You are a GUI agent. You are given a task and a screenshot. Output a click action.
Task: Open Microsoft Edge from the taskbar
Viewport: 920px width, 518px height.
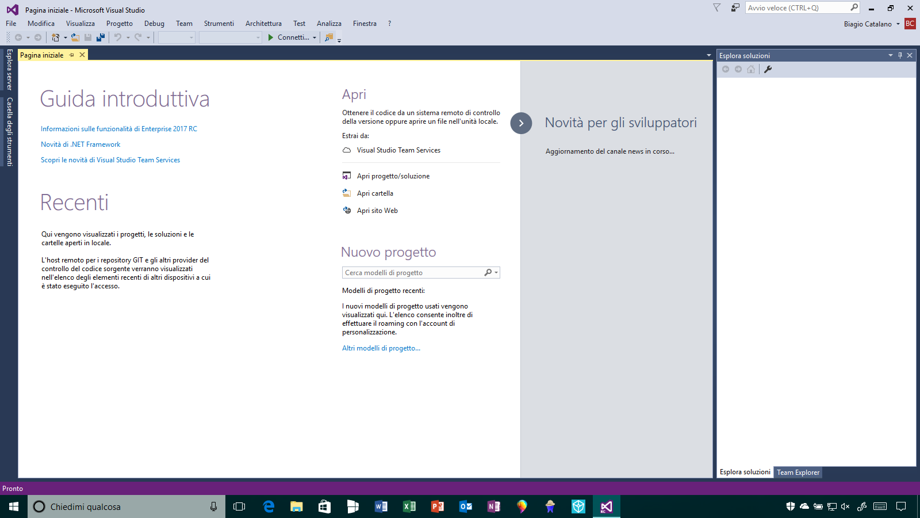point(268,506)
